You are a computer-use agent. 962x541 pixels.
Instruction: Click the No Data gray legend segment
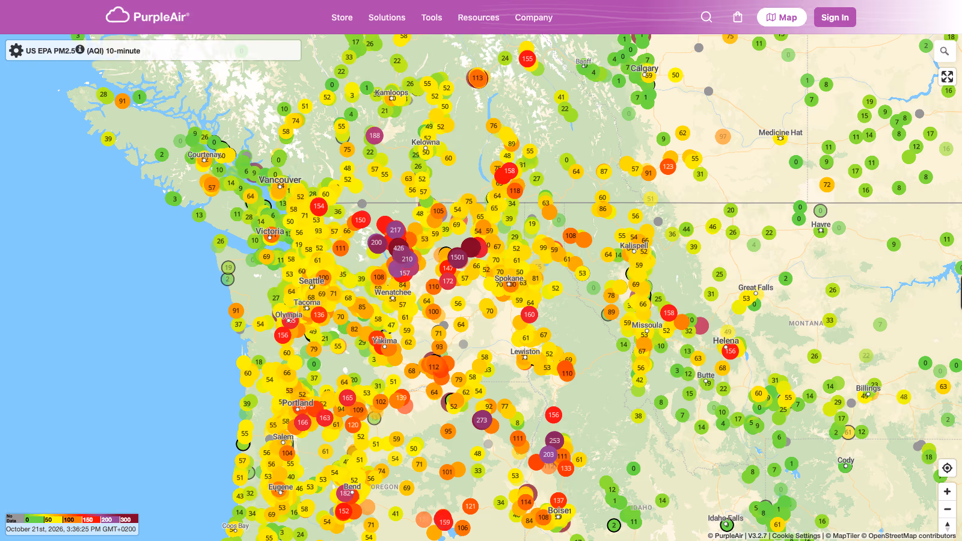pyautogui.click(x=14, y=519)
